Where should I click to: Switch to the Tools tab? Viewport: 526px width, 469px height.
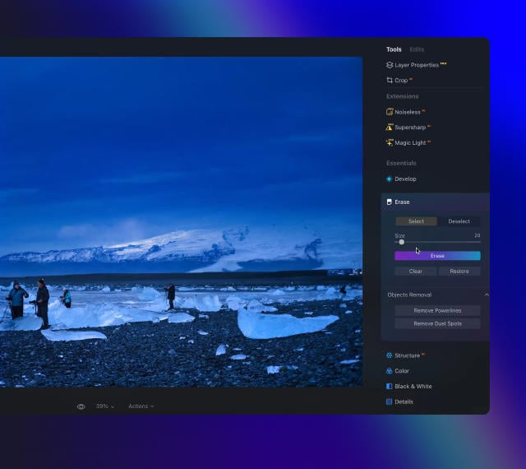(x=394, y=49)
